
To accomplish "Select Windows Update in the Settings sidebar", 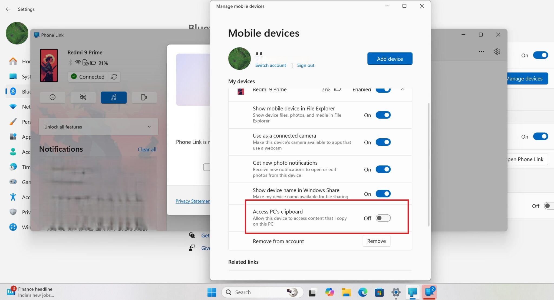I will (x=13, y=227).
